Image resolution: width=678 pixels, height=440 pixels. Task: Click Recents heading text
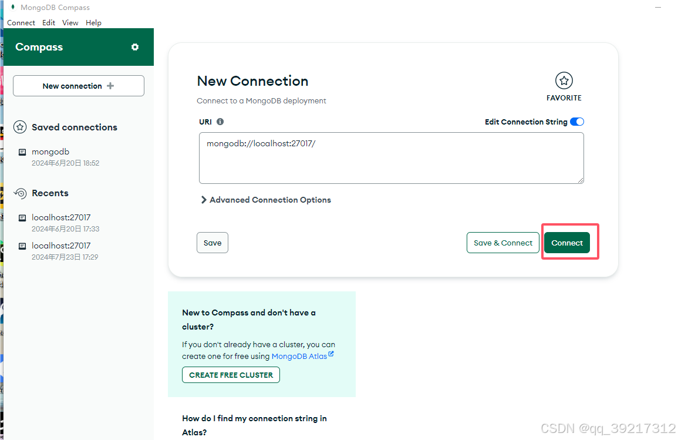[50, 193]
